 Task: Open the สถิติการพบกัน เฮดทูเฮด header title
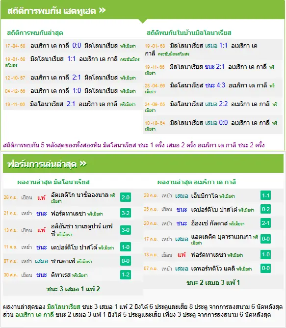[x=52, y=11]
